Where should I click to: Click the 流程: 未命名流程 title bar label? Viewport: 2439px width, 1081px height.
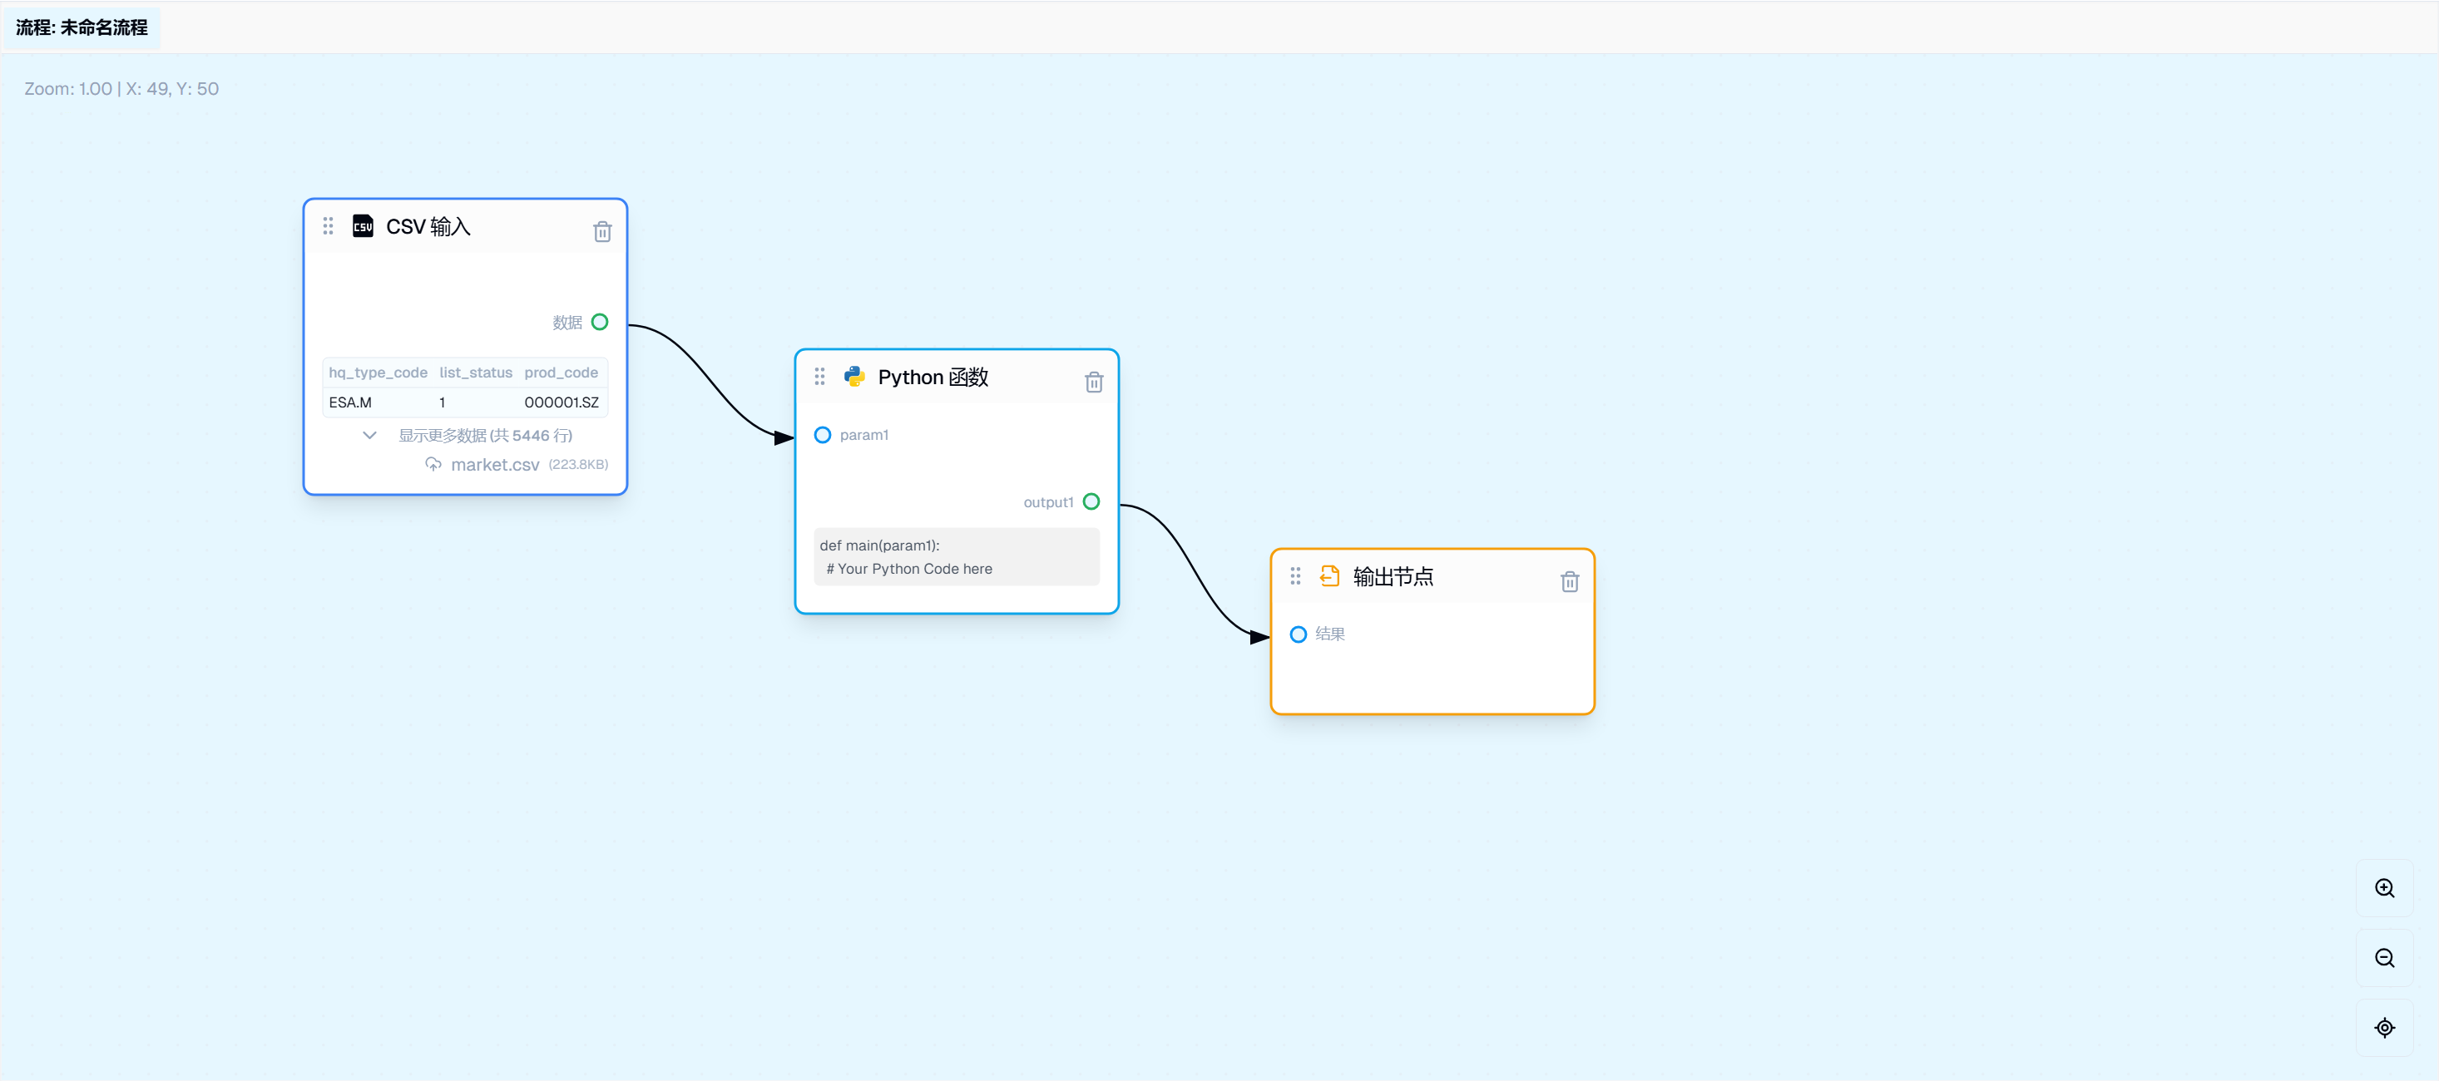[81, 27]
